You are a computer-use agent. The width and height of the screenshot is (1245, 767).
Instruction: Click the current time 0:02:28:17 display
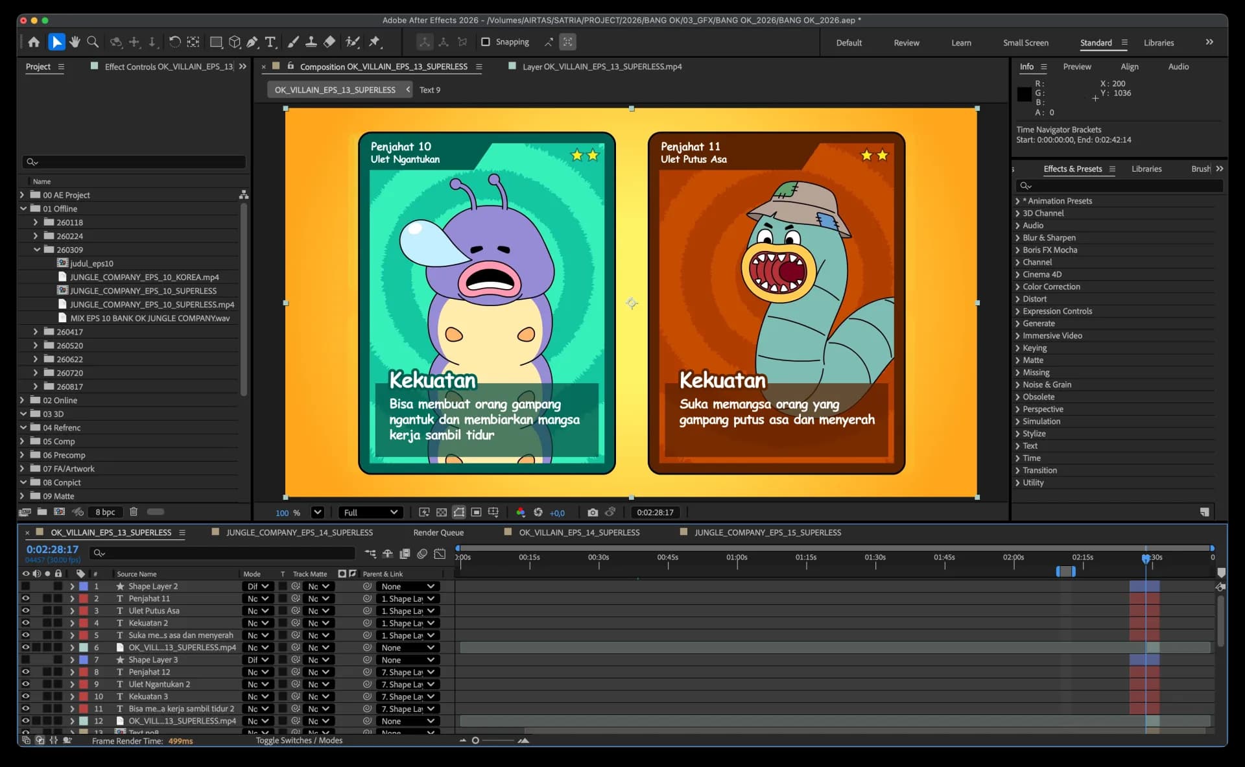pyautogui.click(x=53, y=549)
